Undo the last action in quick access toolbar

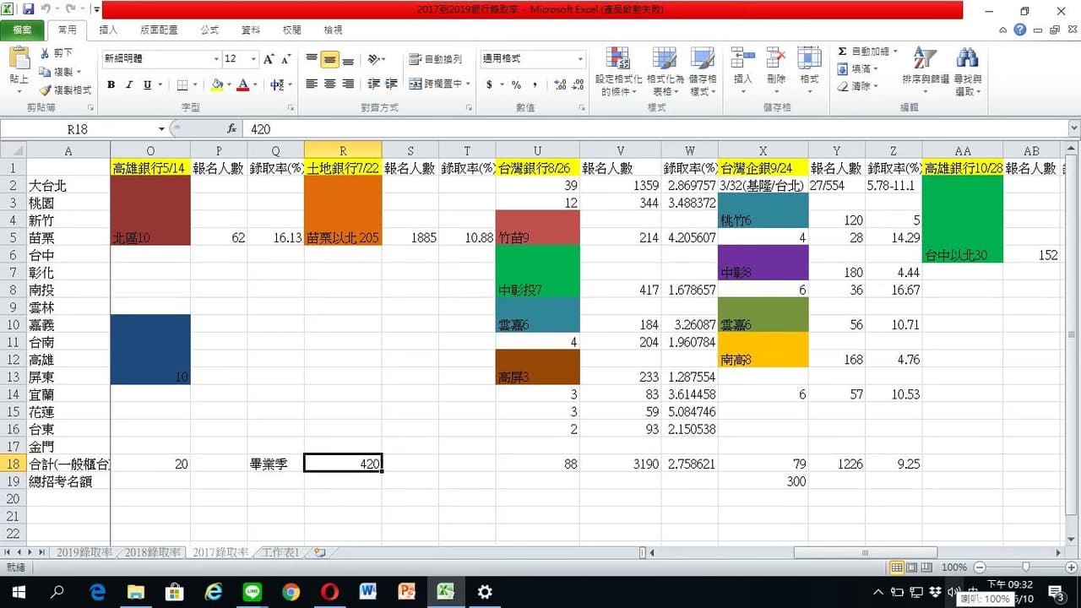point(44,9)
